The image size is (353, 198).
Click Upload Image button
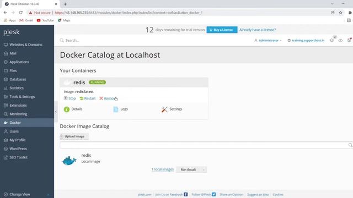[x=74, y=136]
